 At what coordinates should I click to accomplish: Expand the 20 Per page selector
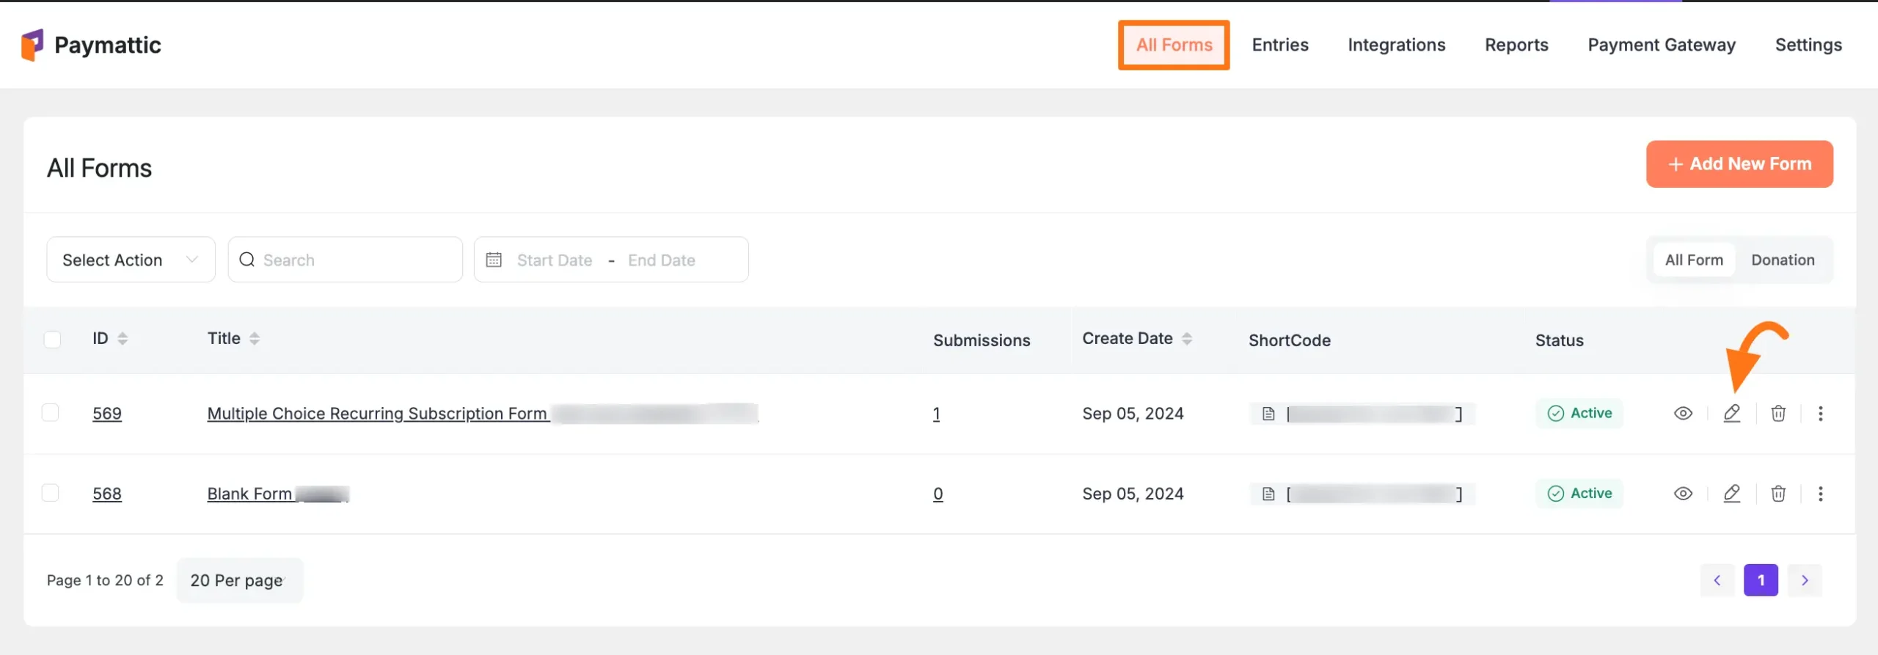click(x=239, y=580)
